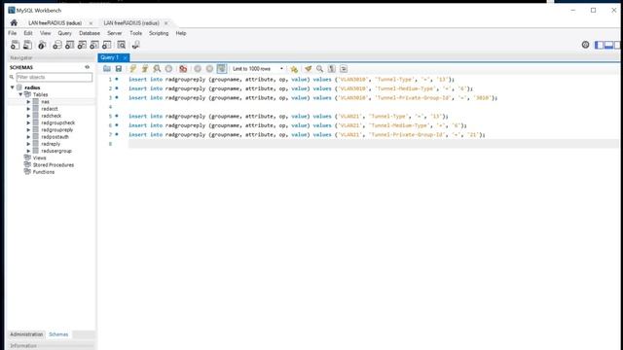The height and width of the screenshot is (350, 623).
Task: Open SQL script file from main toolbar
Action: click(x=27, y=45)
